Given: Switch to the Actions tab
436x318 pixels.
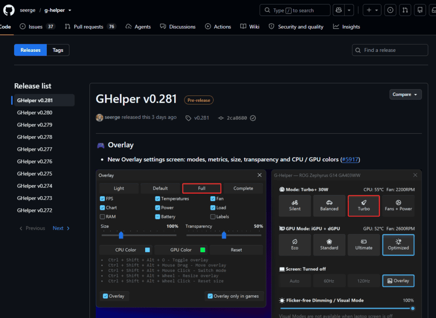Looking at the screenshot, I should click(x=218, y=27).
